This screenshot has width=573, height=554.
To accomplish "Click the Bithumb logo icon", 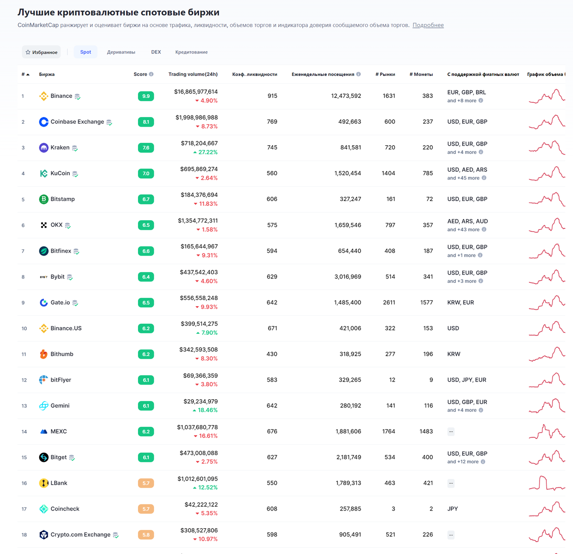I will pos(43,354).
